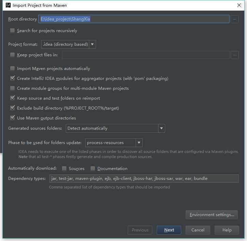Uncheck Create IntelliJ IDEA modules for aggregator projects
Screen dimensions: 247x241
coord(13,79)
